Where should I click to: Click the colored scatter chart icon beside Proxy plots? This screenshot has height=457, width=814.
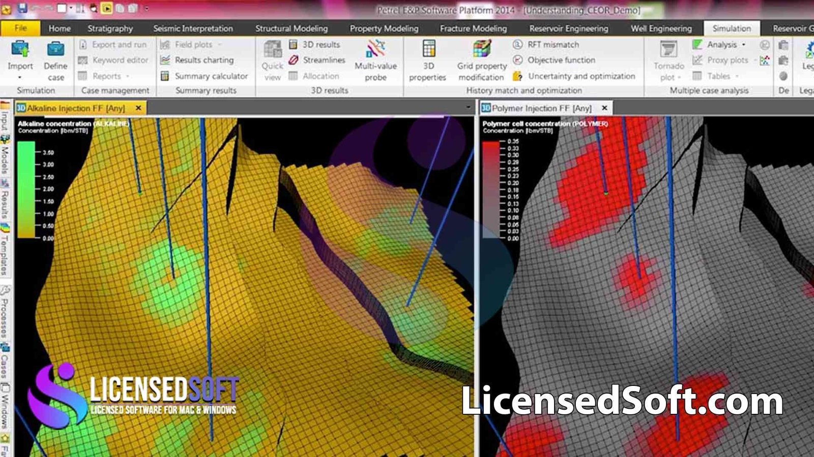tap(764, 60)
